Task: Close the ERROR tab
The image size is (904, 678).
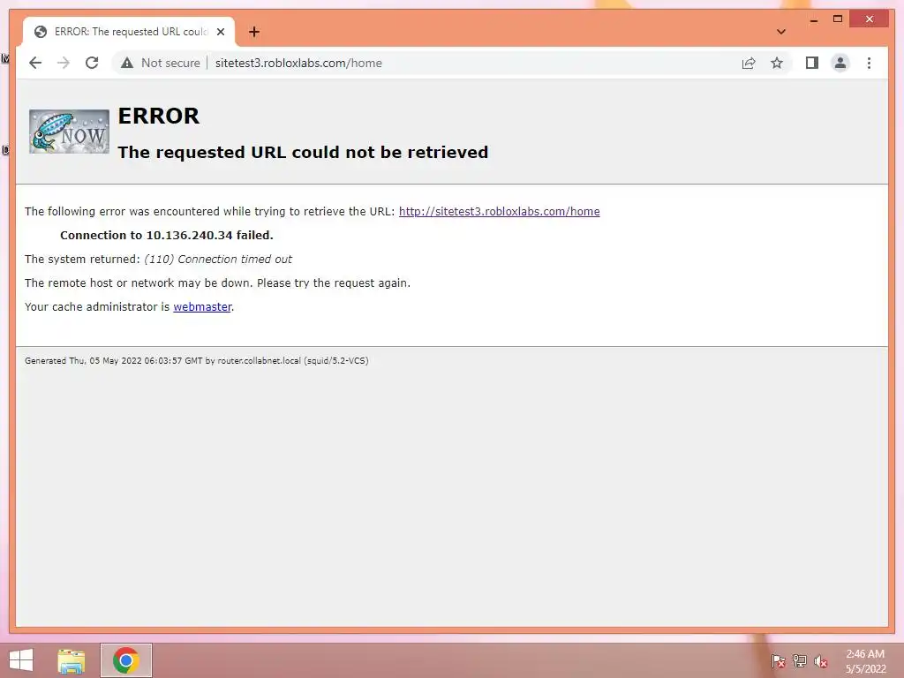Action: [220, 32]
